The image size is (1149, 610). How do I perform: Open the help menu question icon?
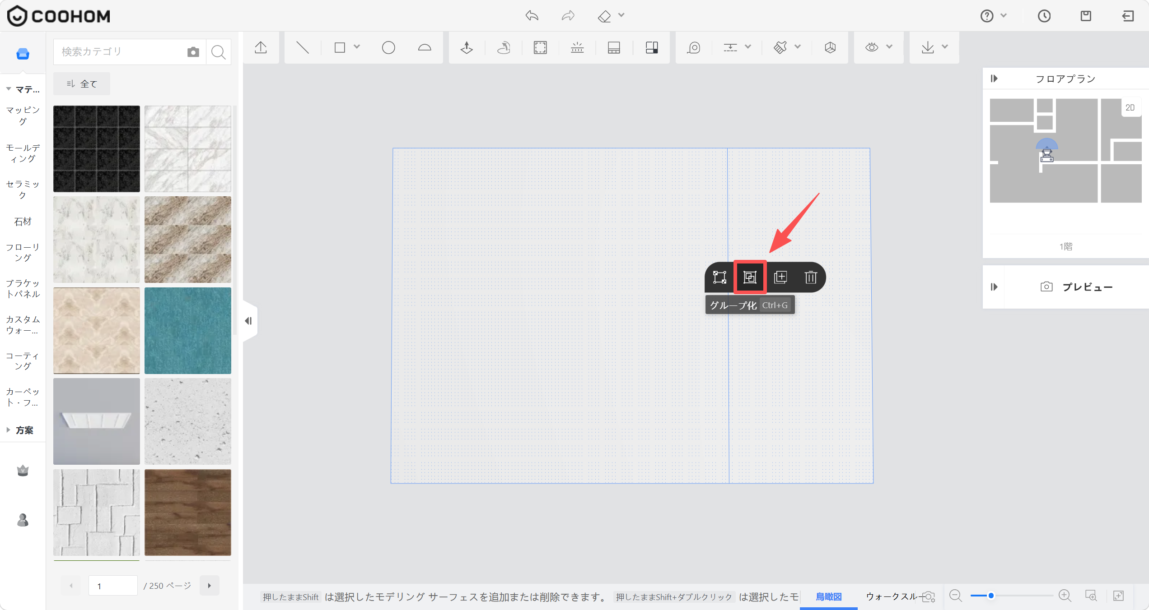pos(987,16)
